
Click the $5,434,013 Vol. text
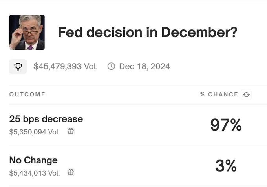35,173
